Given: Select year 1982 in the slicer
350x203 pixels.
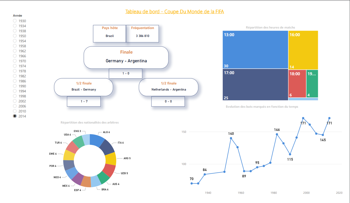Looking at the screenshot, I should point(15,76).
